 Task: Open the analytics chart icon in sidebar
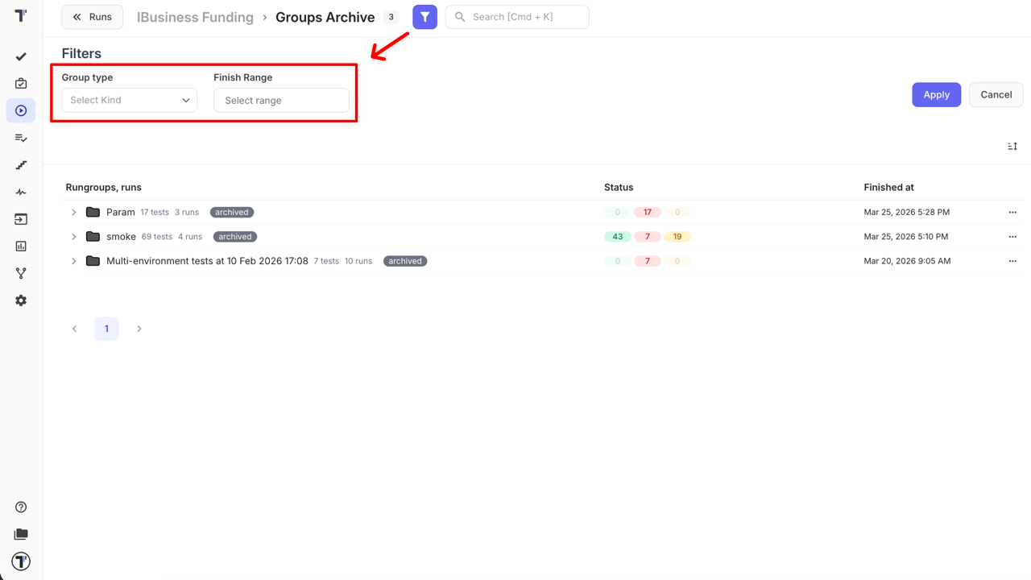21,246
